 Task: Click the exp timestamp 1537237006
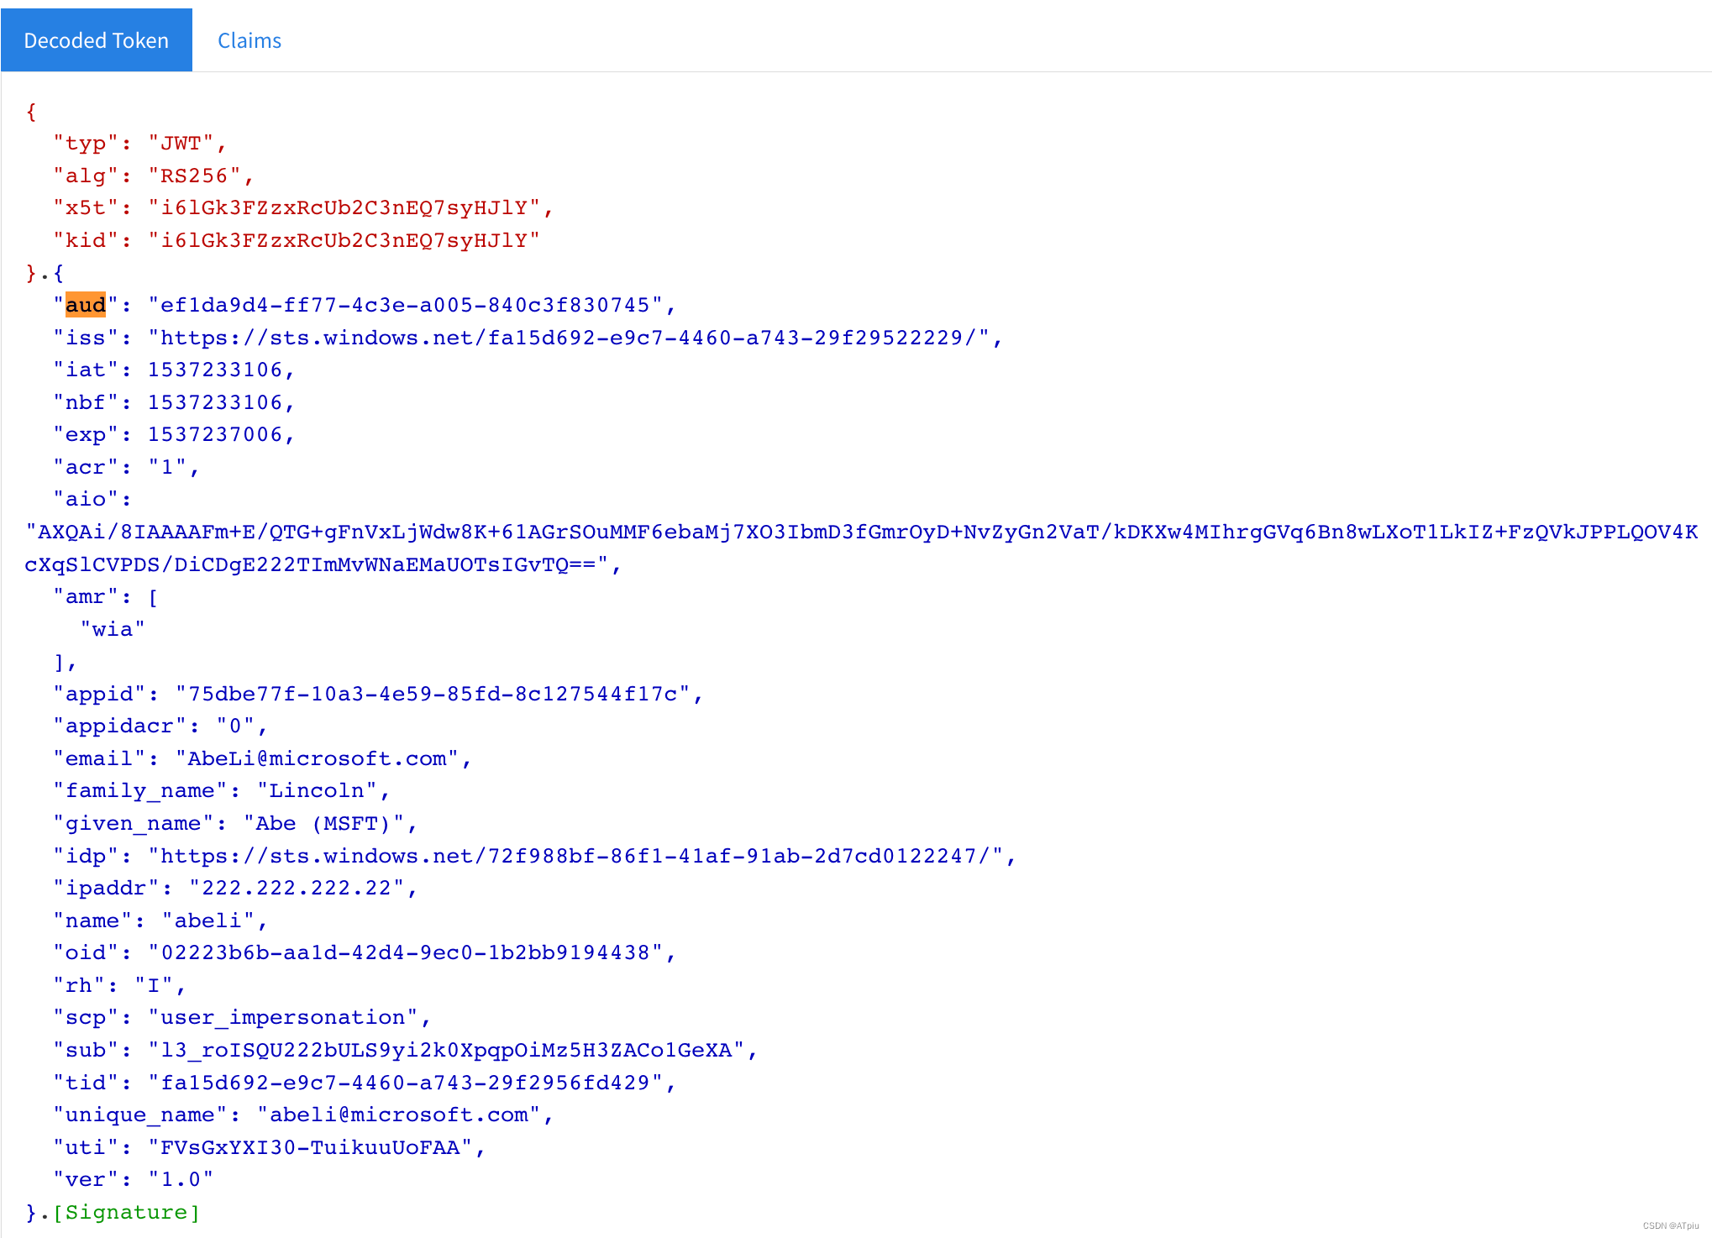coord(215,434)
